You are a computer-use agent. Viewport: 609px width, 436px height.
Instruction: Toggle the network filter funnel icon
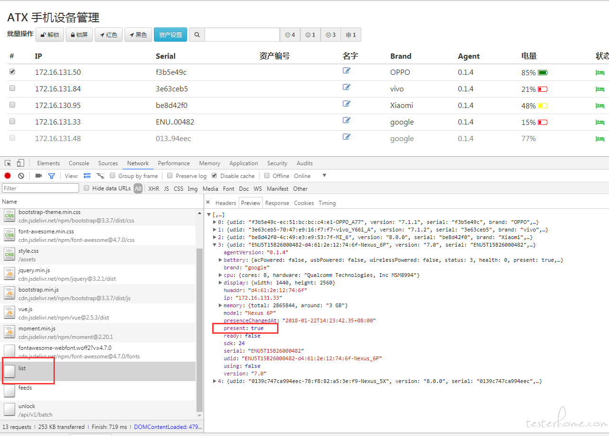(x=52, y=176)
